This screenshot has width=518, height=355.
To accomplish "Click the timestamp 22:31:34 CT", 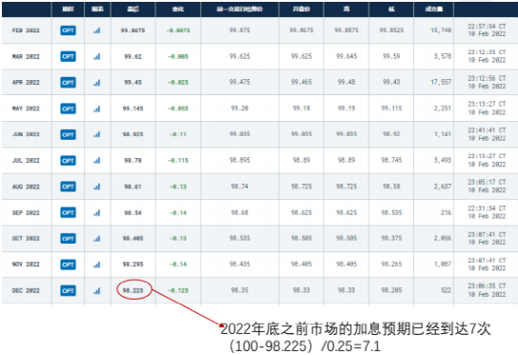I will pyautogui.click(x=487, y=208).
